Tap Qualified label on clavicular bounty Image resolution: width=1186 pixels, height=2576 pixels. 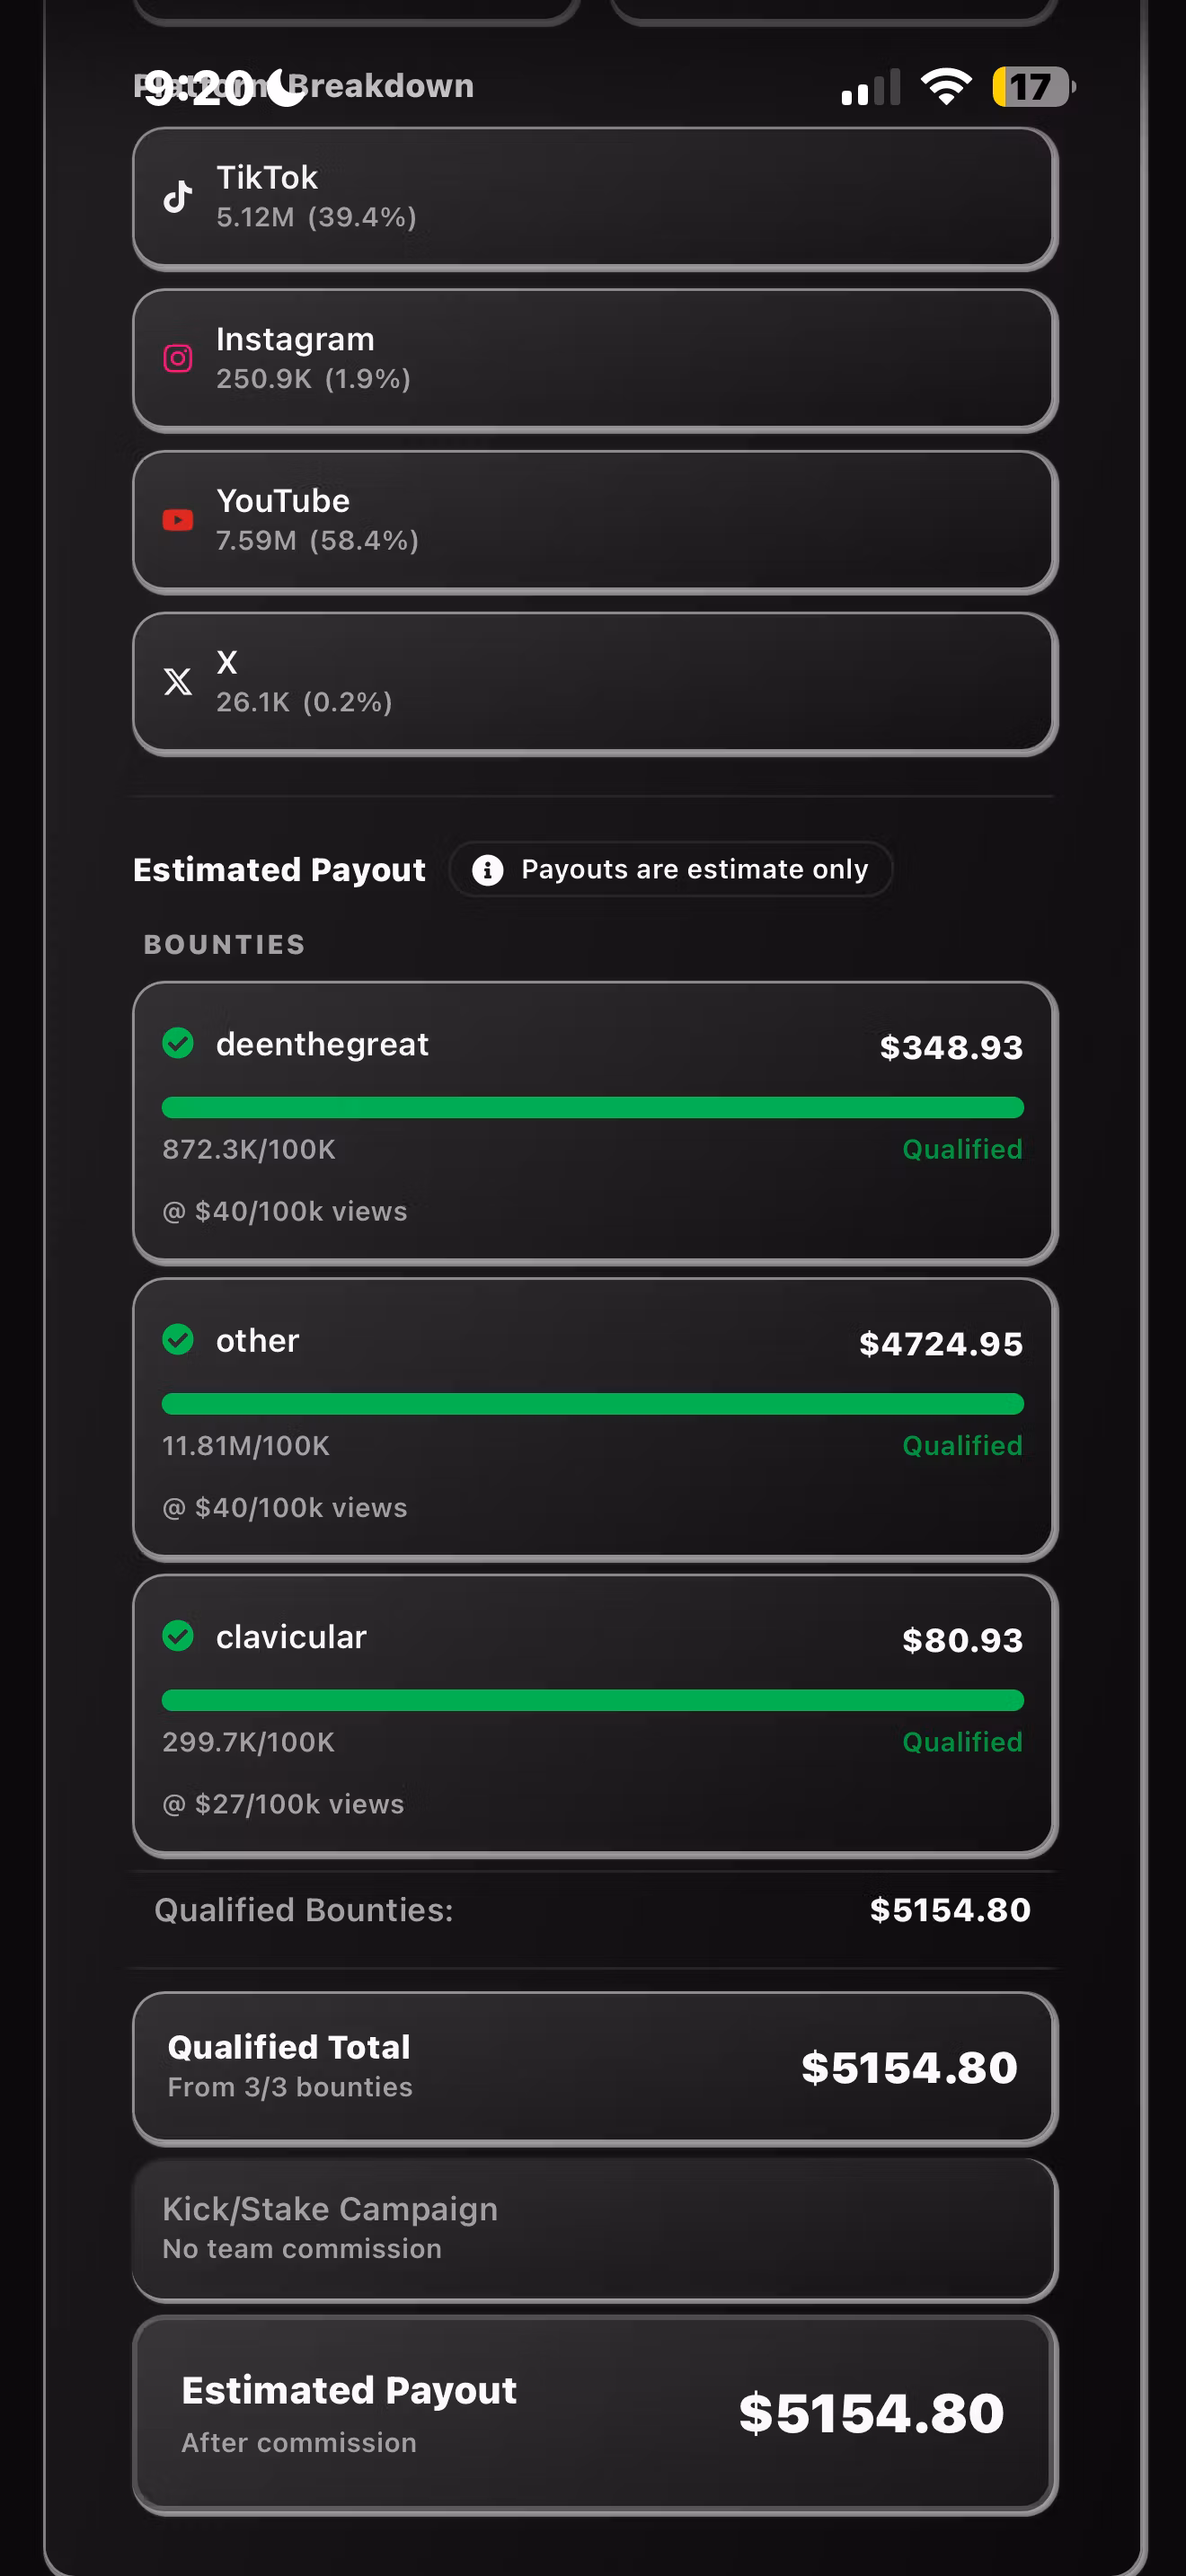tap(962, 1742)
